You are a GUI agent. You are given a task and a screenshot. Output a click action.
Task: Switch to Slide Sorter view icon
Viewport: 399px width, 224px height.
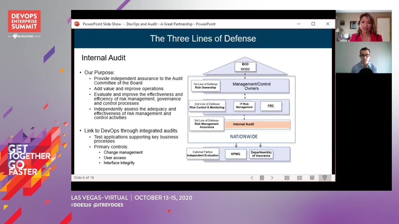point(300,178)
